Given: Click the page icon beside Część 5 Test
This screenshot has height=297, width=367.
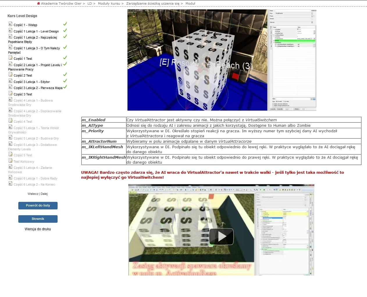Looking at the screenshot, I should tap(10, 154).
